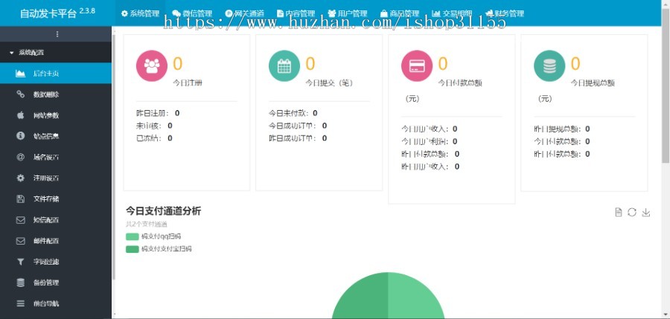Click the pink credit card icon for 今日付款总额

coord(417,65)
